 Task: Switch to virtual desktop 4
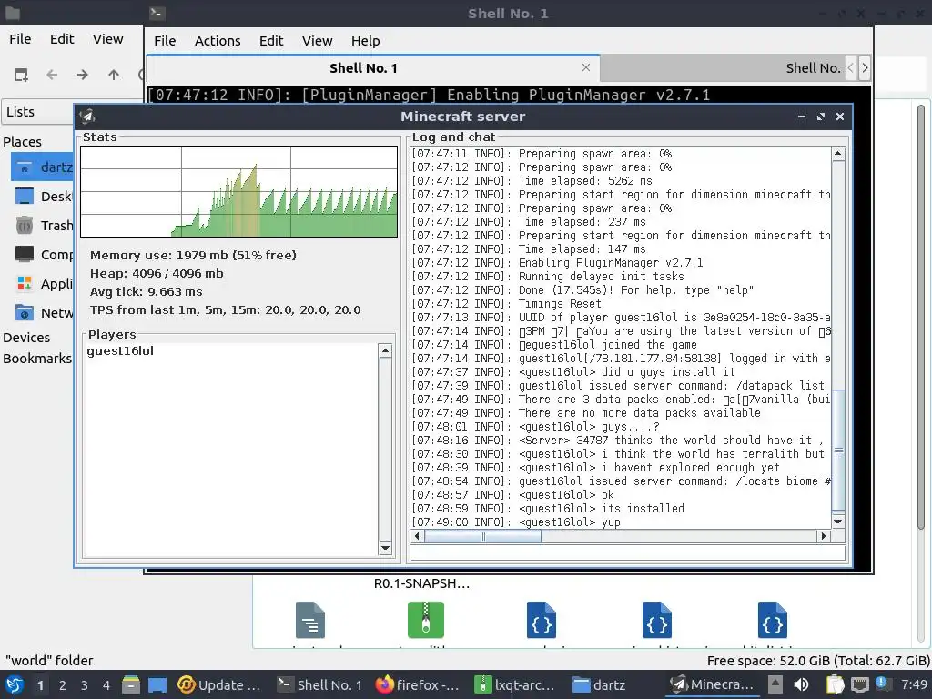tap(106, 685)
